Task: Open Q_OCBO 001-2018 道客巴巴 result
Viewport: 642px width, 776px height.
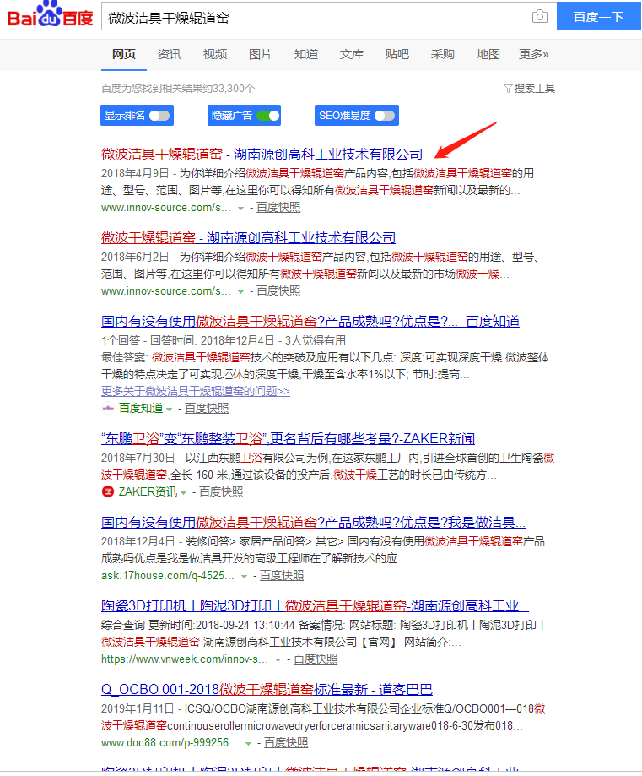Action: (267, 689)
